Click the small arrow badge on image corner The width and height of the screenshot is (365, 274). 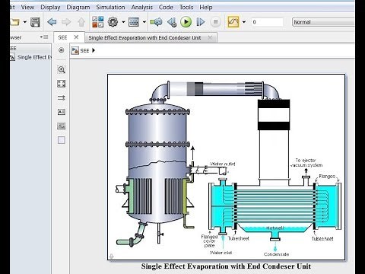pyautogui.click(x=111, y=256)
